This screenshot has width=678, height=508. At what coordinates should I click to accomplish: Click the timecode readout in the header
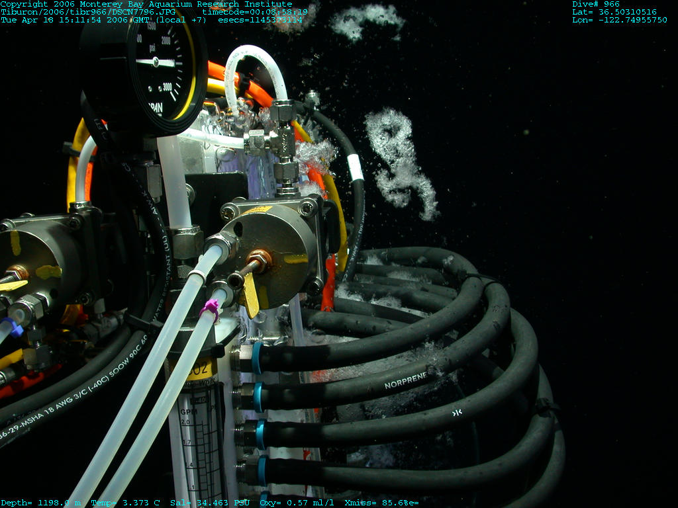tap(255, 12)
